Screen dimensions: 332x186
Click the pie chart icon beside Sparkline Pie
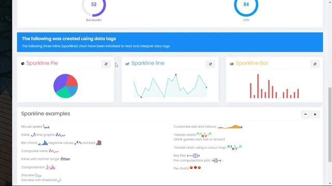(x=23, y=64)
